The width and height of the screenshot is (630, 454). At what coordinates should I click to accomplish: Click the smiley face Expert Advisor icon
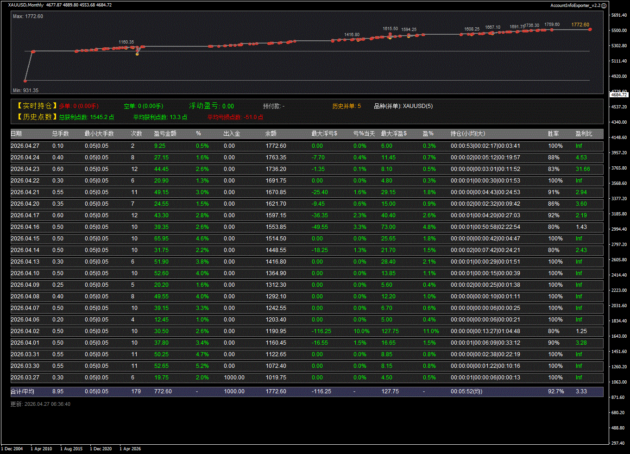point(604,5)
